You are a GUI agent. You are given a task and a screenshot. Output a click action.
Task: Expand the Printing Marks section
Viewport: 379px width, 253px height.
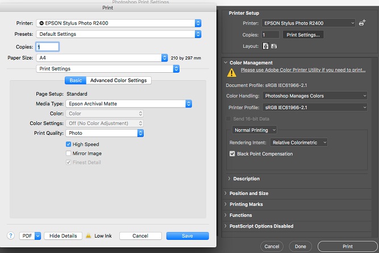tap(226, 204)
